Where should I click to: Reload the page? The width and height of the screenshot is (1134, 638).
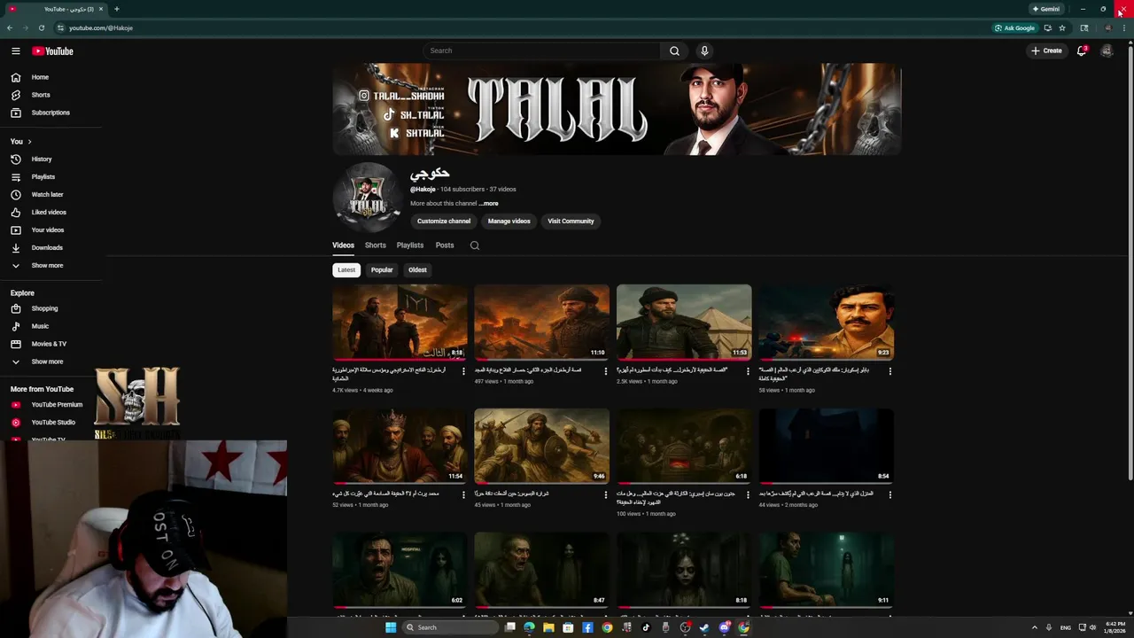(42, 27)
